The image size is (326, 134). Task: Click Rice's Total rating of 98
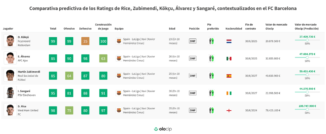tap(53, 110)
